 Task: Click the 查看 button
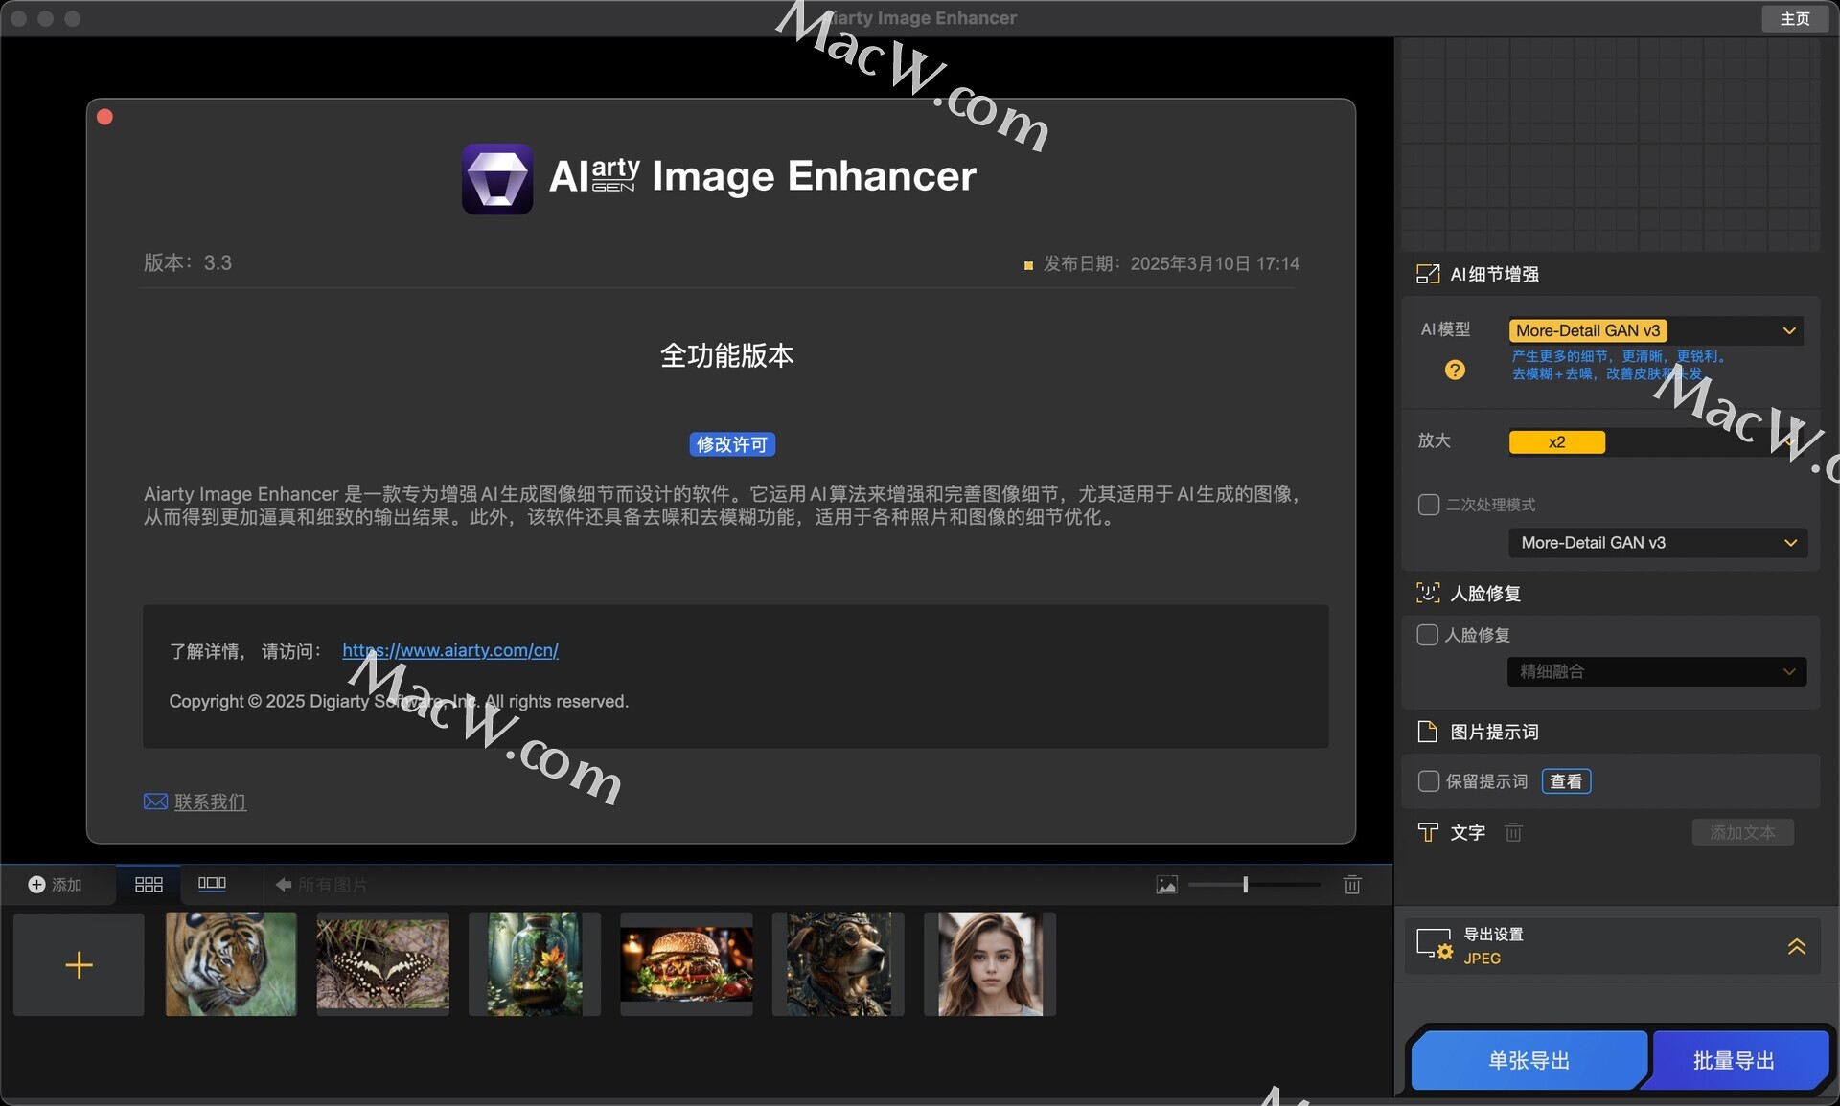coord(1567,781)
